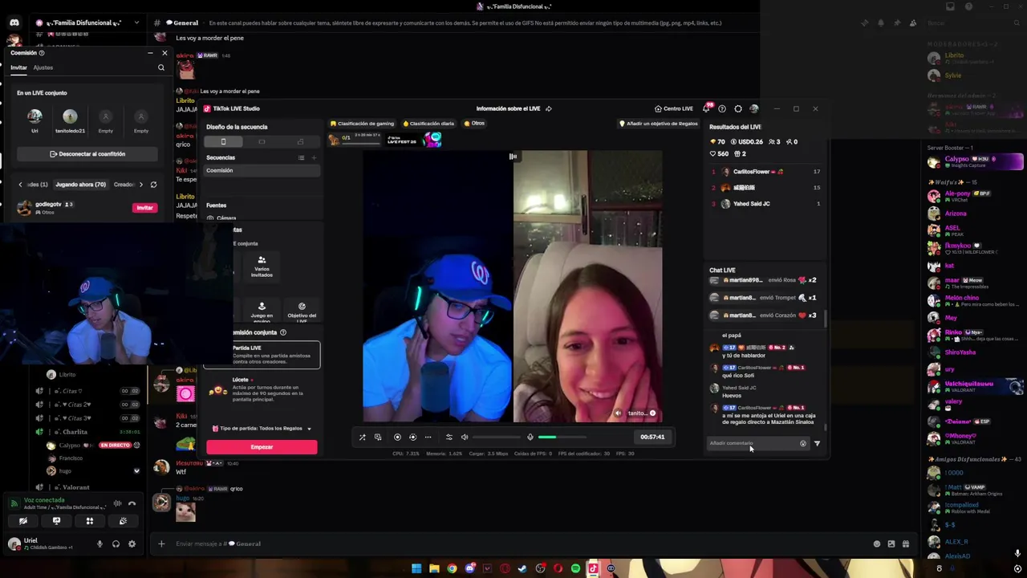Viewport: 1027px width, 578px height.
Task: Select portrait mobile layout
Action: [223, 142]
